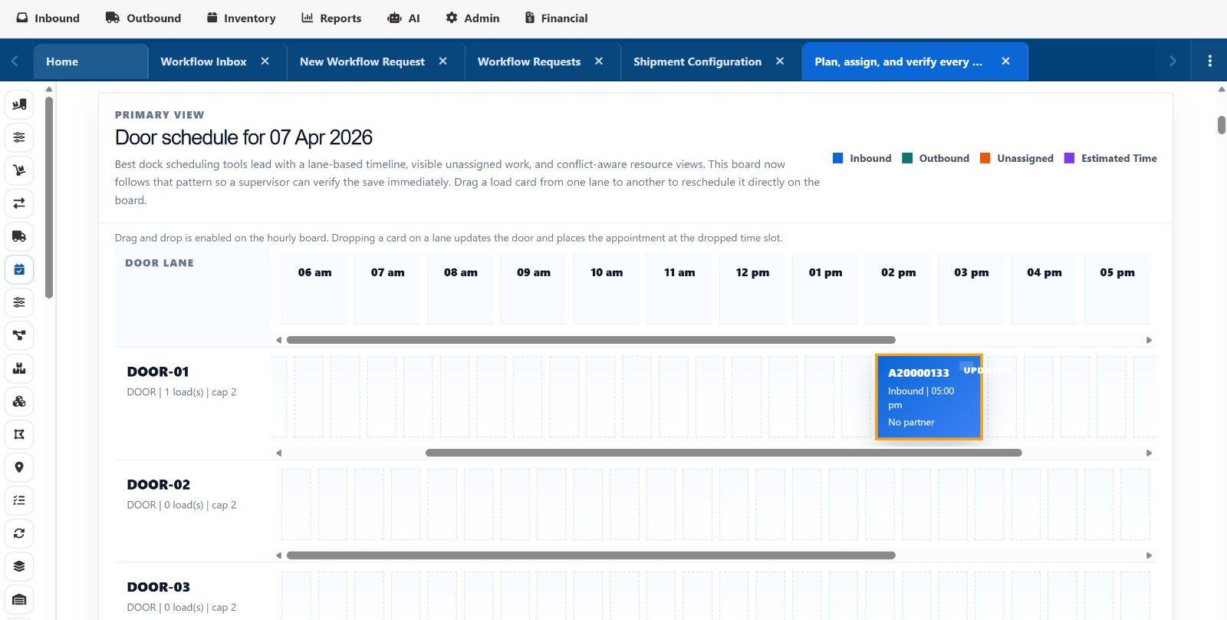This screenshot has width=1227, height=620.
Task: Show more tabs with right chevron
Action: (x=1173, y=61)
